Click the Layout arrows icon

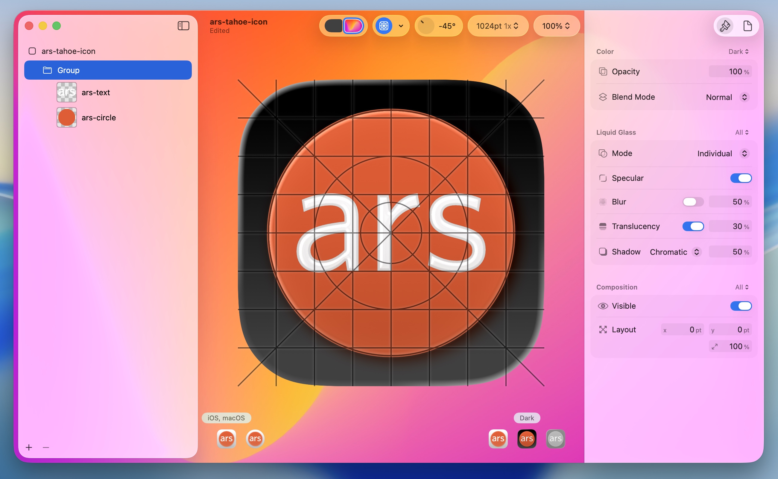pyautogui.click(x=603, y=330)
